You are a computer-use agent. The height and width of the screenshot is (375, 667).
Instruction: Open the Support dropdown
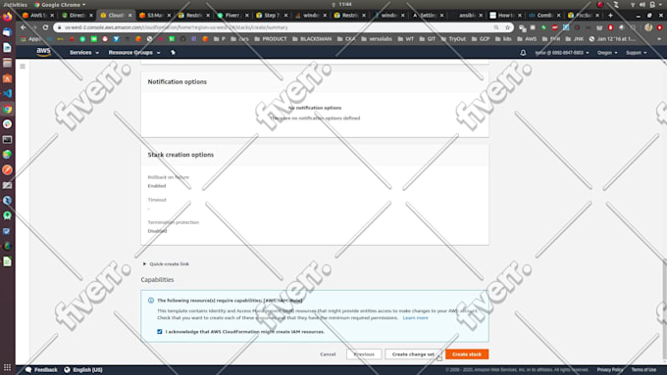click(636, 53)
